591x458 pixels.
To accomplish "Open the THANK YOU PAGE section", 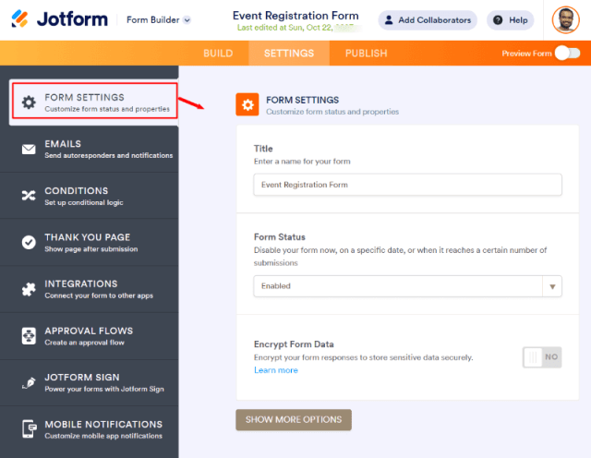I will coord(90,242).
